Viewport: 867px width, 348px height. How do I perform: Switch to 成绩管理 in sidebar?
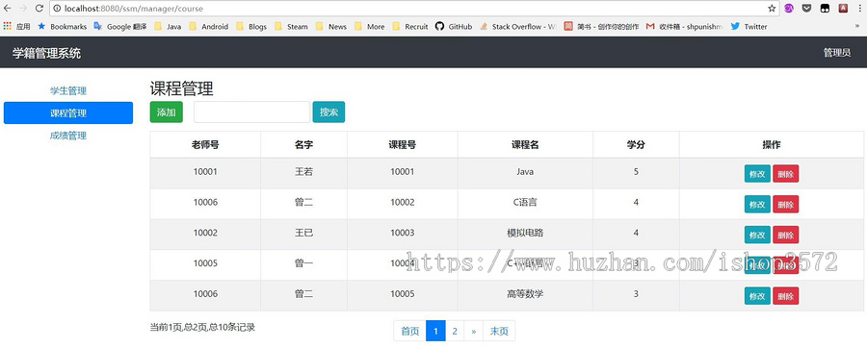[68, 136]
